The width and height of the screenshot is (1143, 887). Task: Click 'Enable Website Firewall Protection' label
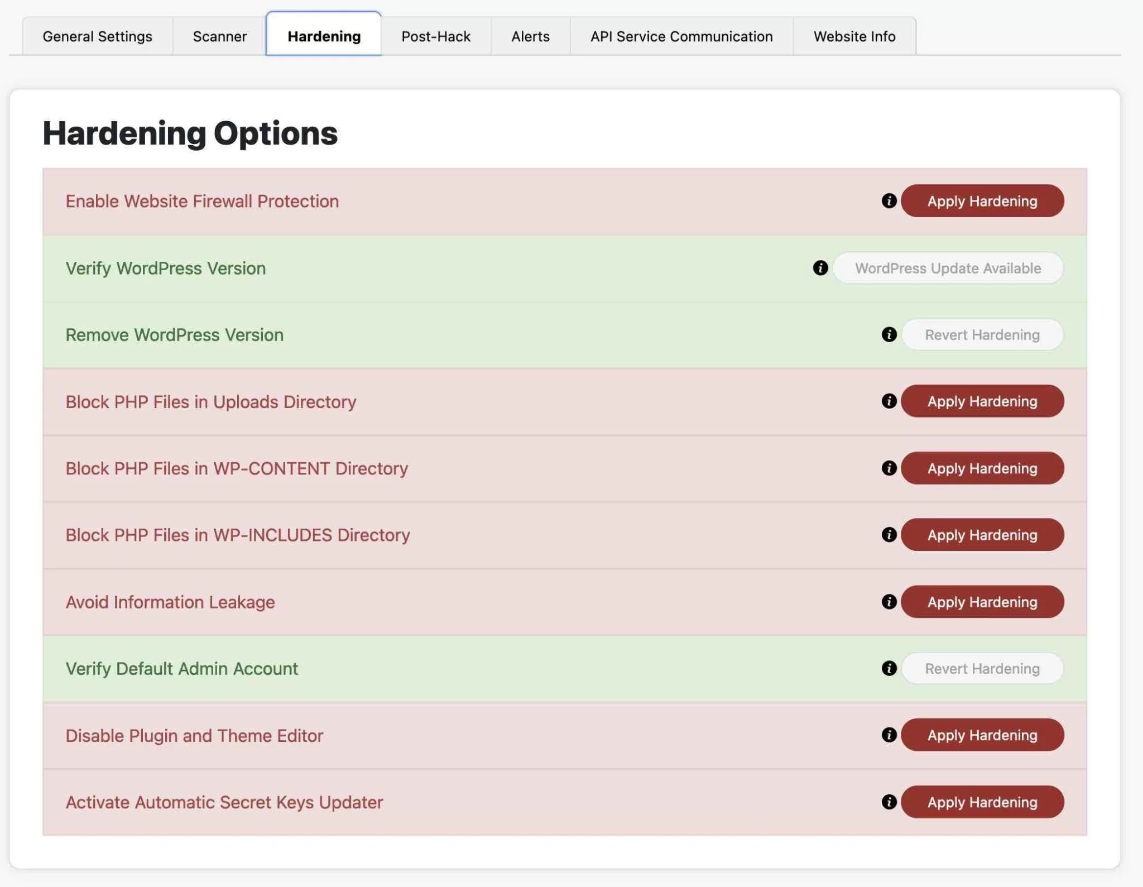pos(202,201)
